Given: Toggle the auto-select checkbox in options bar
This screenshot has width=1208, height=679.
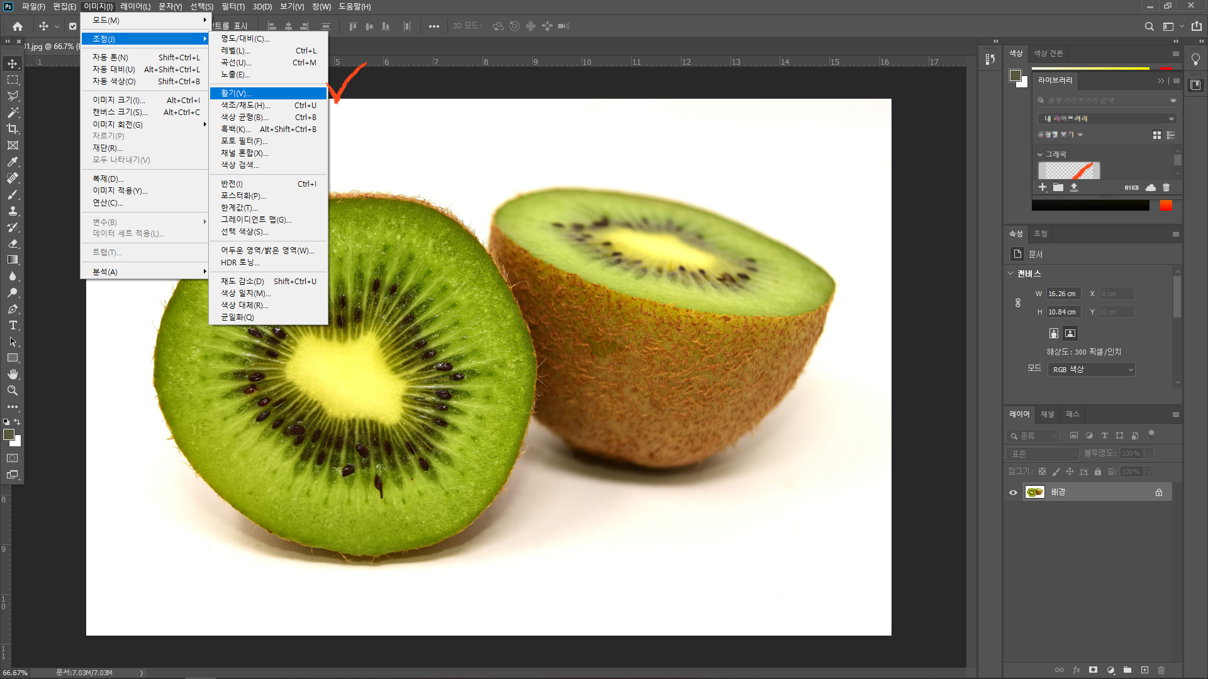Looking at the screenshot, I should click(73, 26).
